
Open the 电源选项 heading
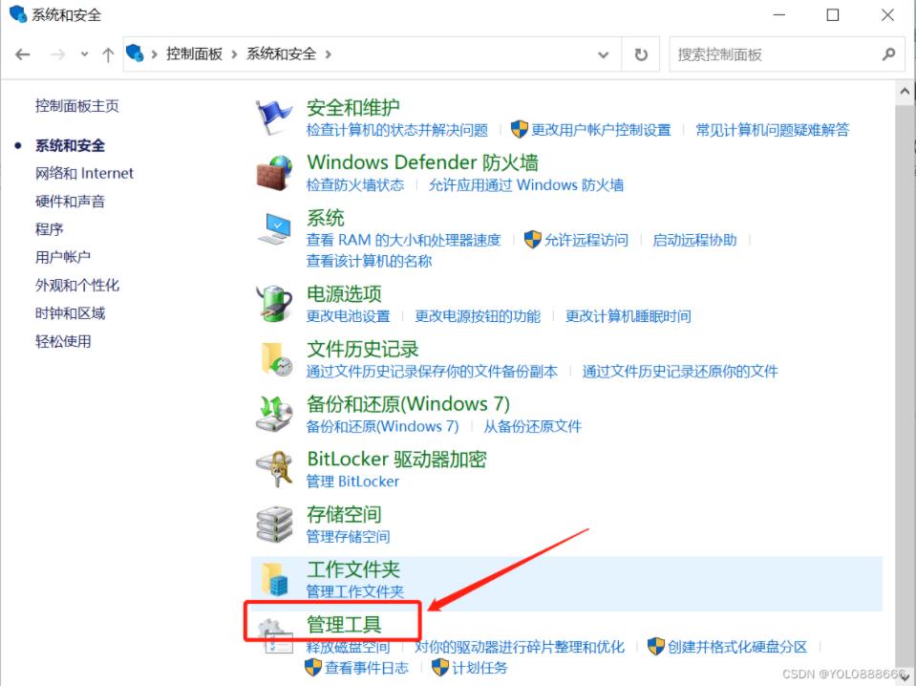[x=344, y=293]
